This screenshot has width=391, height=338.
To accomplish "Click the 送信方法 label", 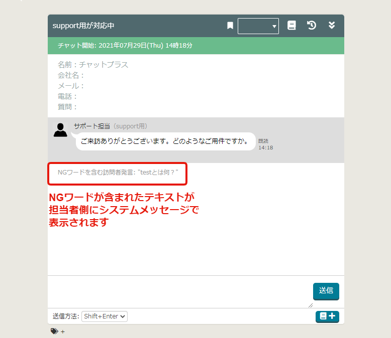I will tap(66, 316).
